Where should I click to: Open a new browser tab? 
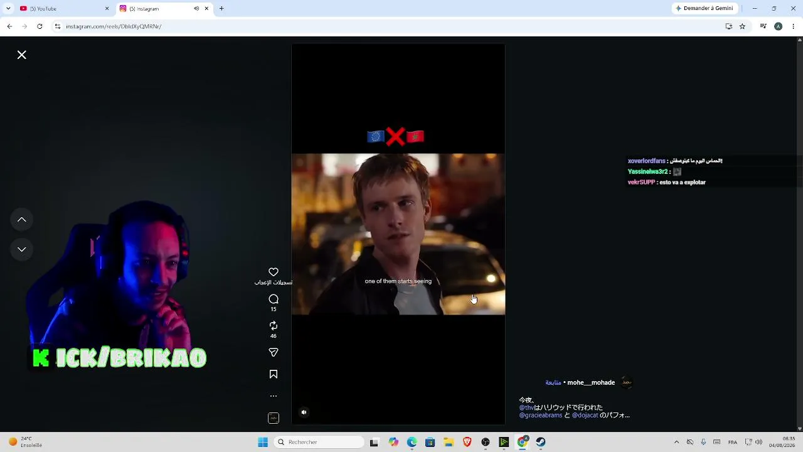221,9
